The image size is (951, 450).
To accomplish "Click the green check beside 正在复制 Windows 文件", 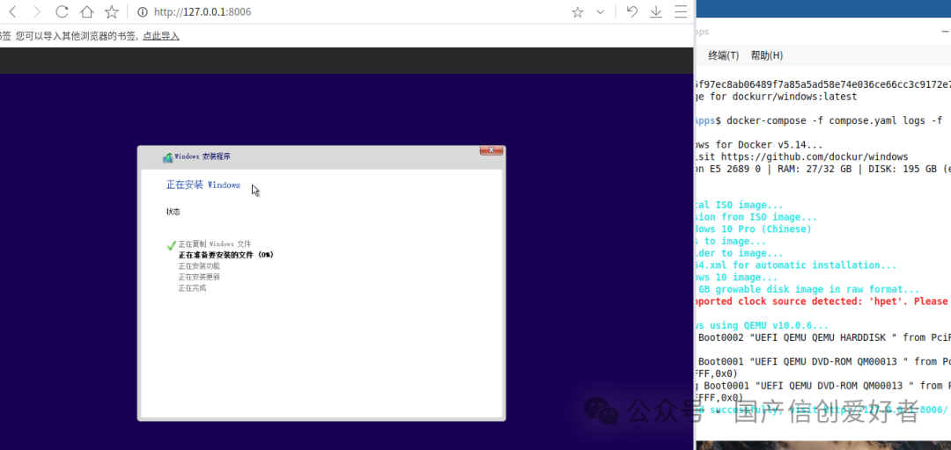I will click(171, 245).
